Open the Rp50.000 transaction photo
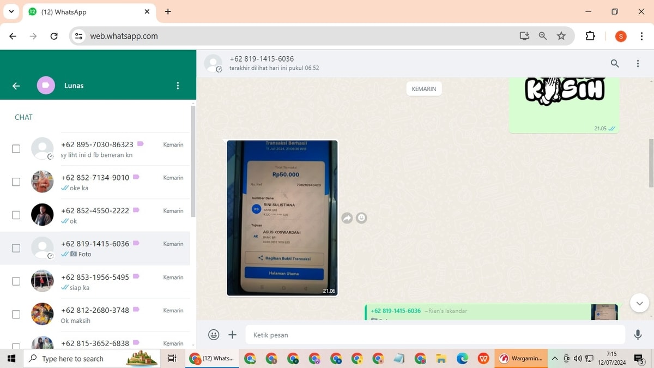Viewport: 654px width, 368px height. coord(282,218)
